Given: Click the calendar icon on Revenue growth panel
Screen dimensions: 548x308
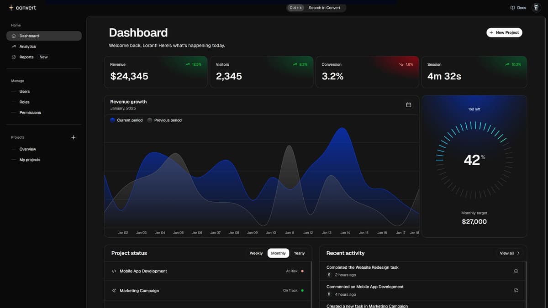Looking at the screenshot, I should [409, 104].
